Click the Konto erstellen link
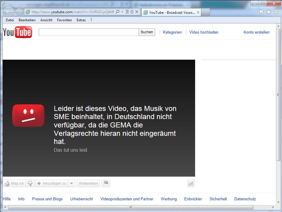The width and height of the screenshot is (282, 212). 256,32
